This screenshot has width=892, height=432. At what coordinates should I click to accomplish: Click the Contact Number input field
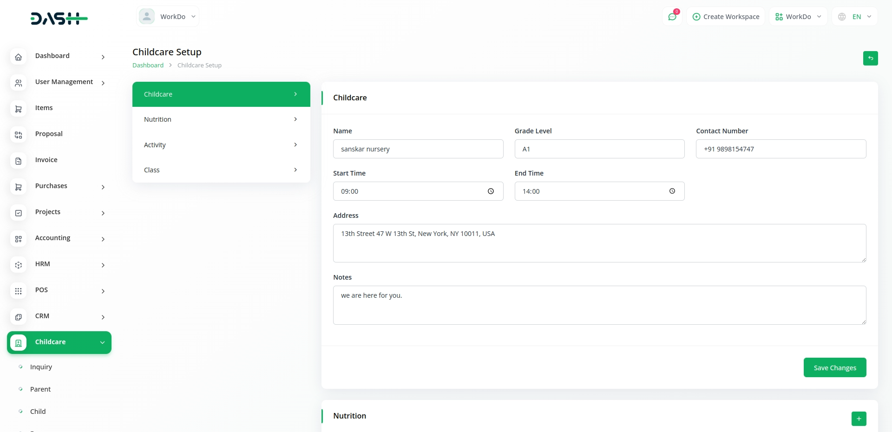coord(780,149)
